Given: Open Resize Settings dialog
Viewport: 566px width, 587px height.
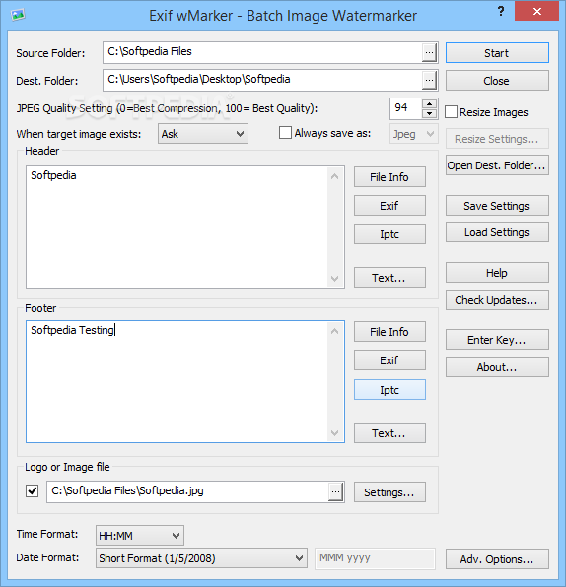Looking at the screenshot, I should pyautogui.click(x=497, y=139).
